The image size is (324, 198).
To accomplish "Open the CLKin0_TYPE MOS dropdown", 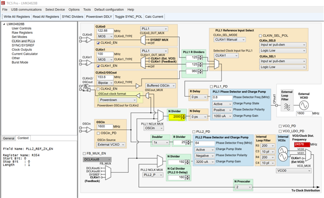I will tap(105, 36).
